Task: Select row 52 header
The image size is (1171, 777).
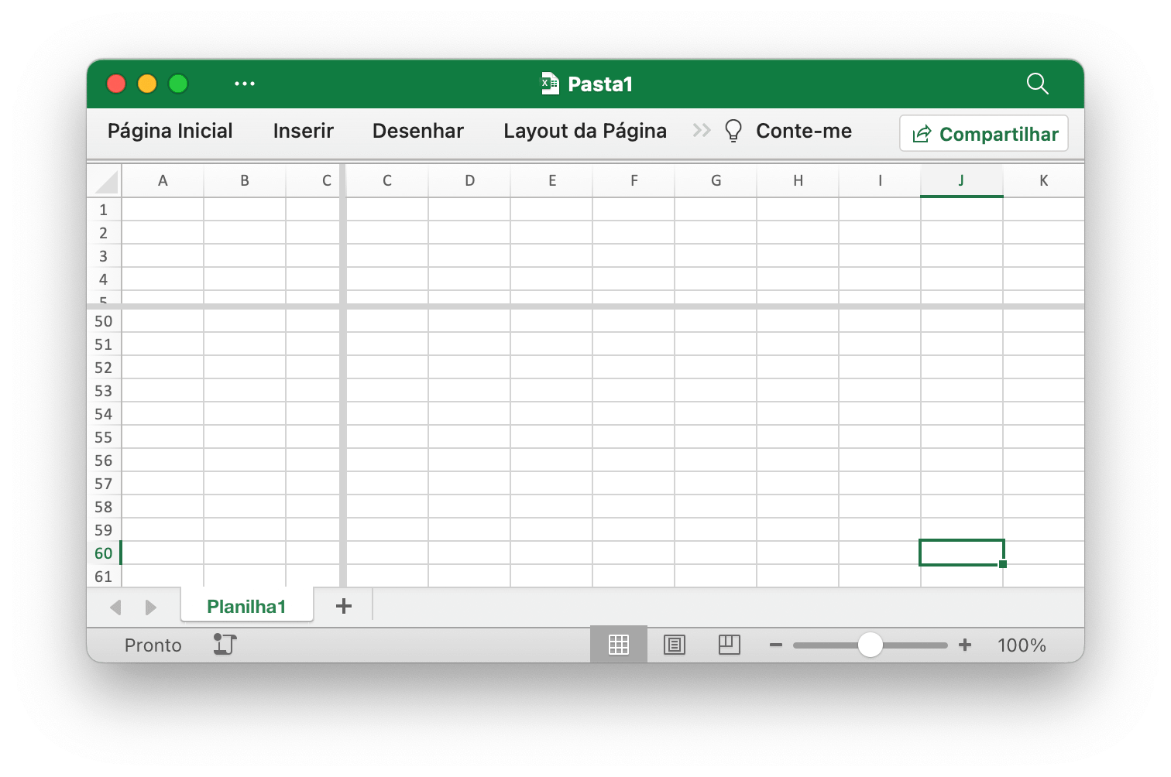Action: pos(104,368)
